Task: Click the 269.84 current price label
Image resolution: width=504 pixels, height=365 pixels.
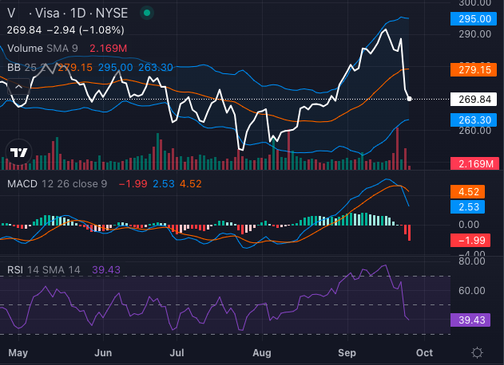Action: click(474, 99)
